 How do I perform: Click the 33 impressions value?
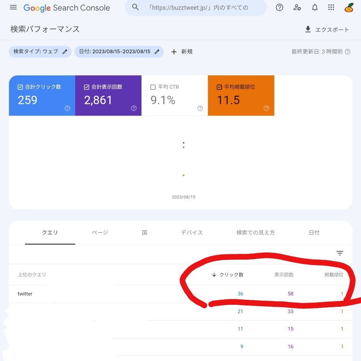[x=290, y=311]
